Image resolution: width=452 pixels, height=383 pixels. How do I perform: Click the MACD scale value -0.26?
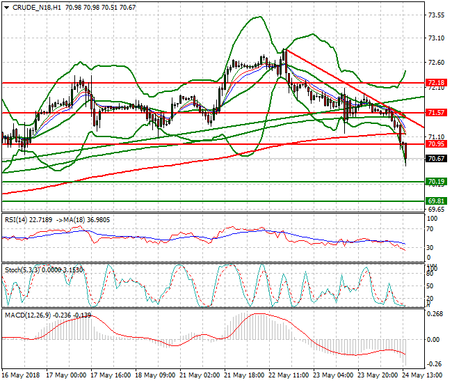[435, 364]
